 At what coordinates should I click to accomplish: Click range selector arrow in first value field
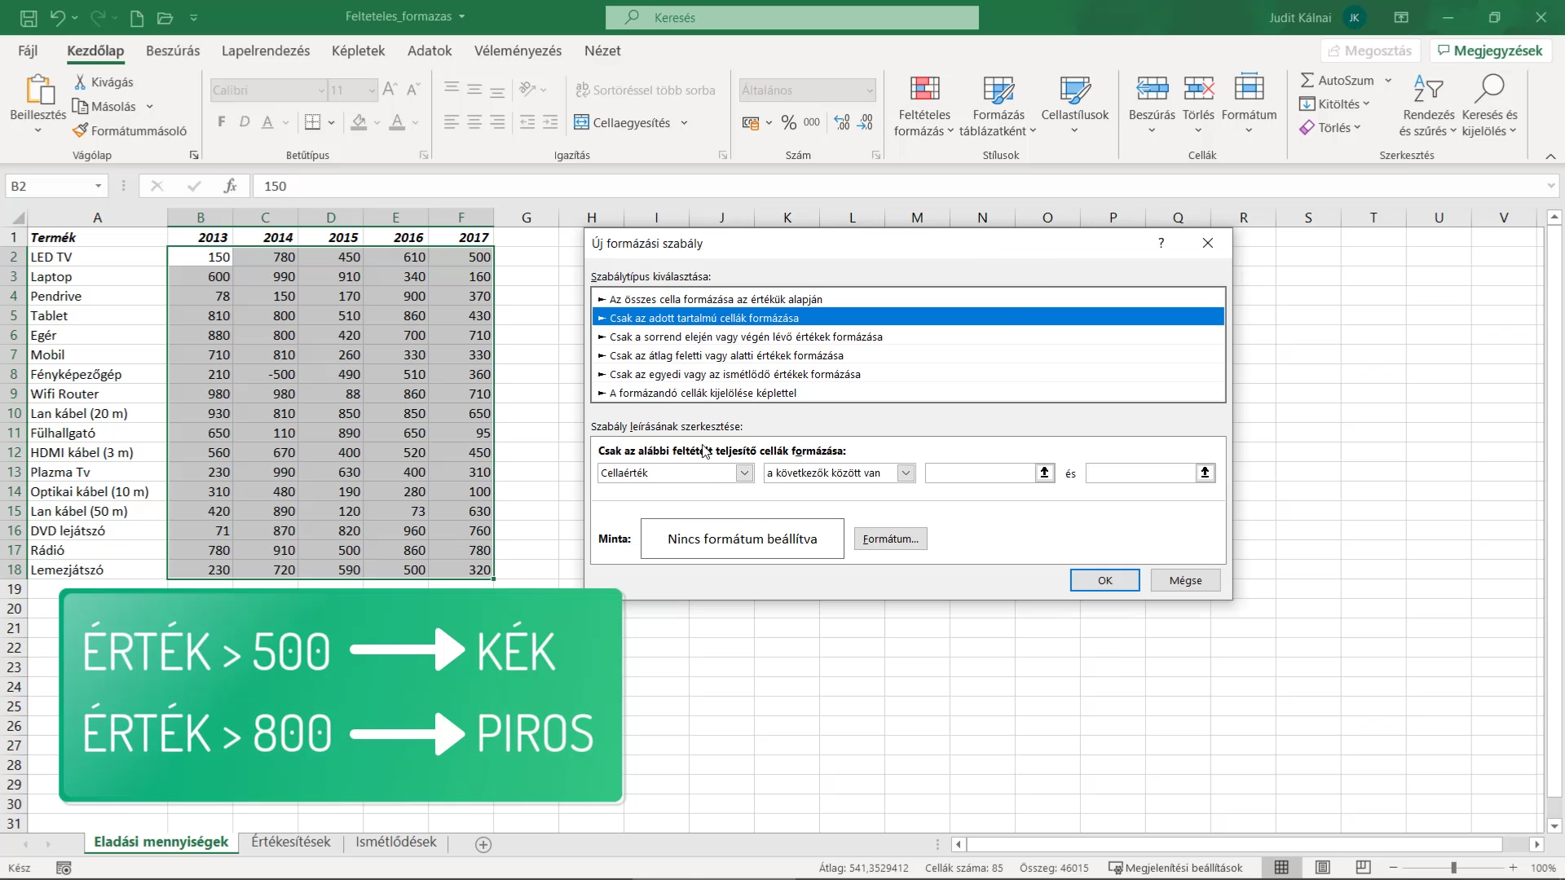tap(1044, 473)
